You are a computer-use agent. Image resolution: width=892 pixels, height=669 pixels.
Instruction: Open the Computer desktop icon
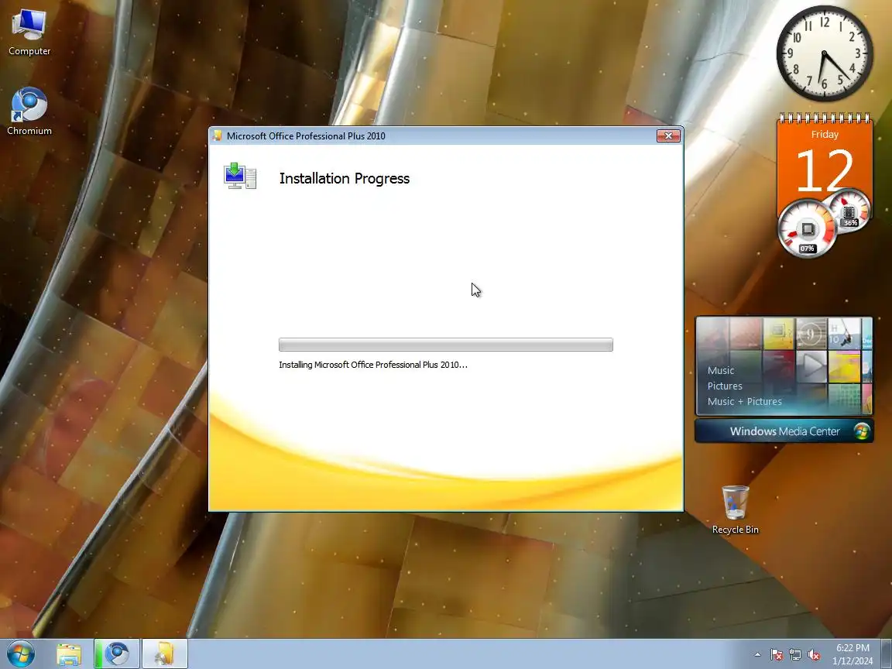[x=29, y=32]
